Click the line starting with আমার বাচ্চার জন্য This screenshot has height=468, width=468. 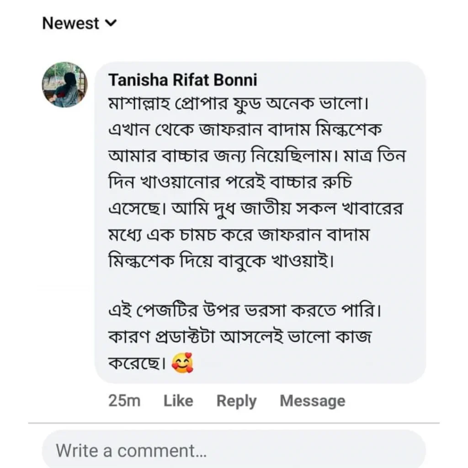[257, 156]
